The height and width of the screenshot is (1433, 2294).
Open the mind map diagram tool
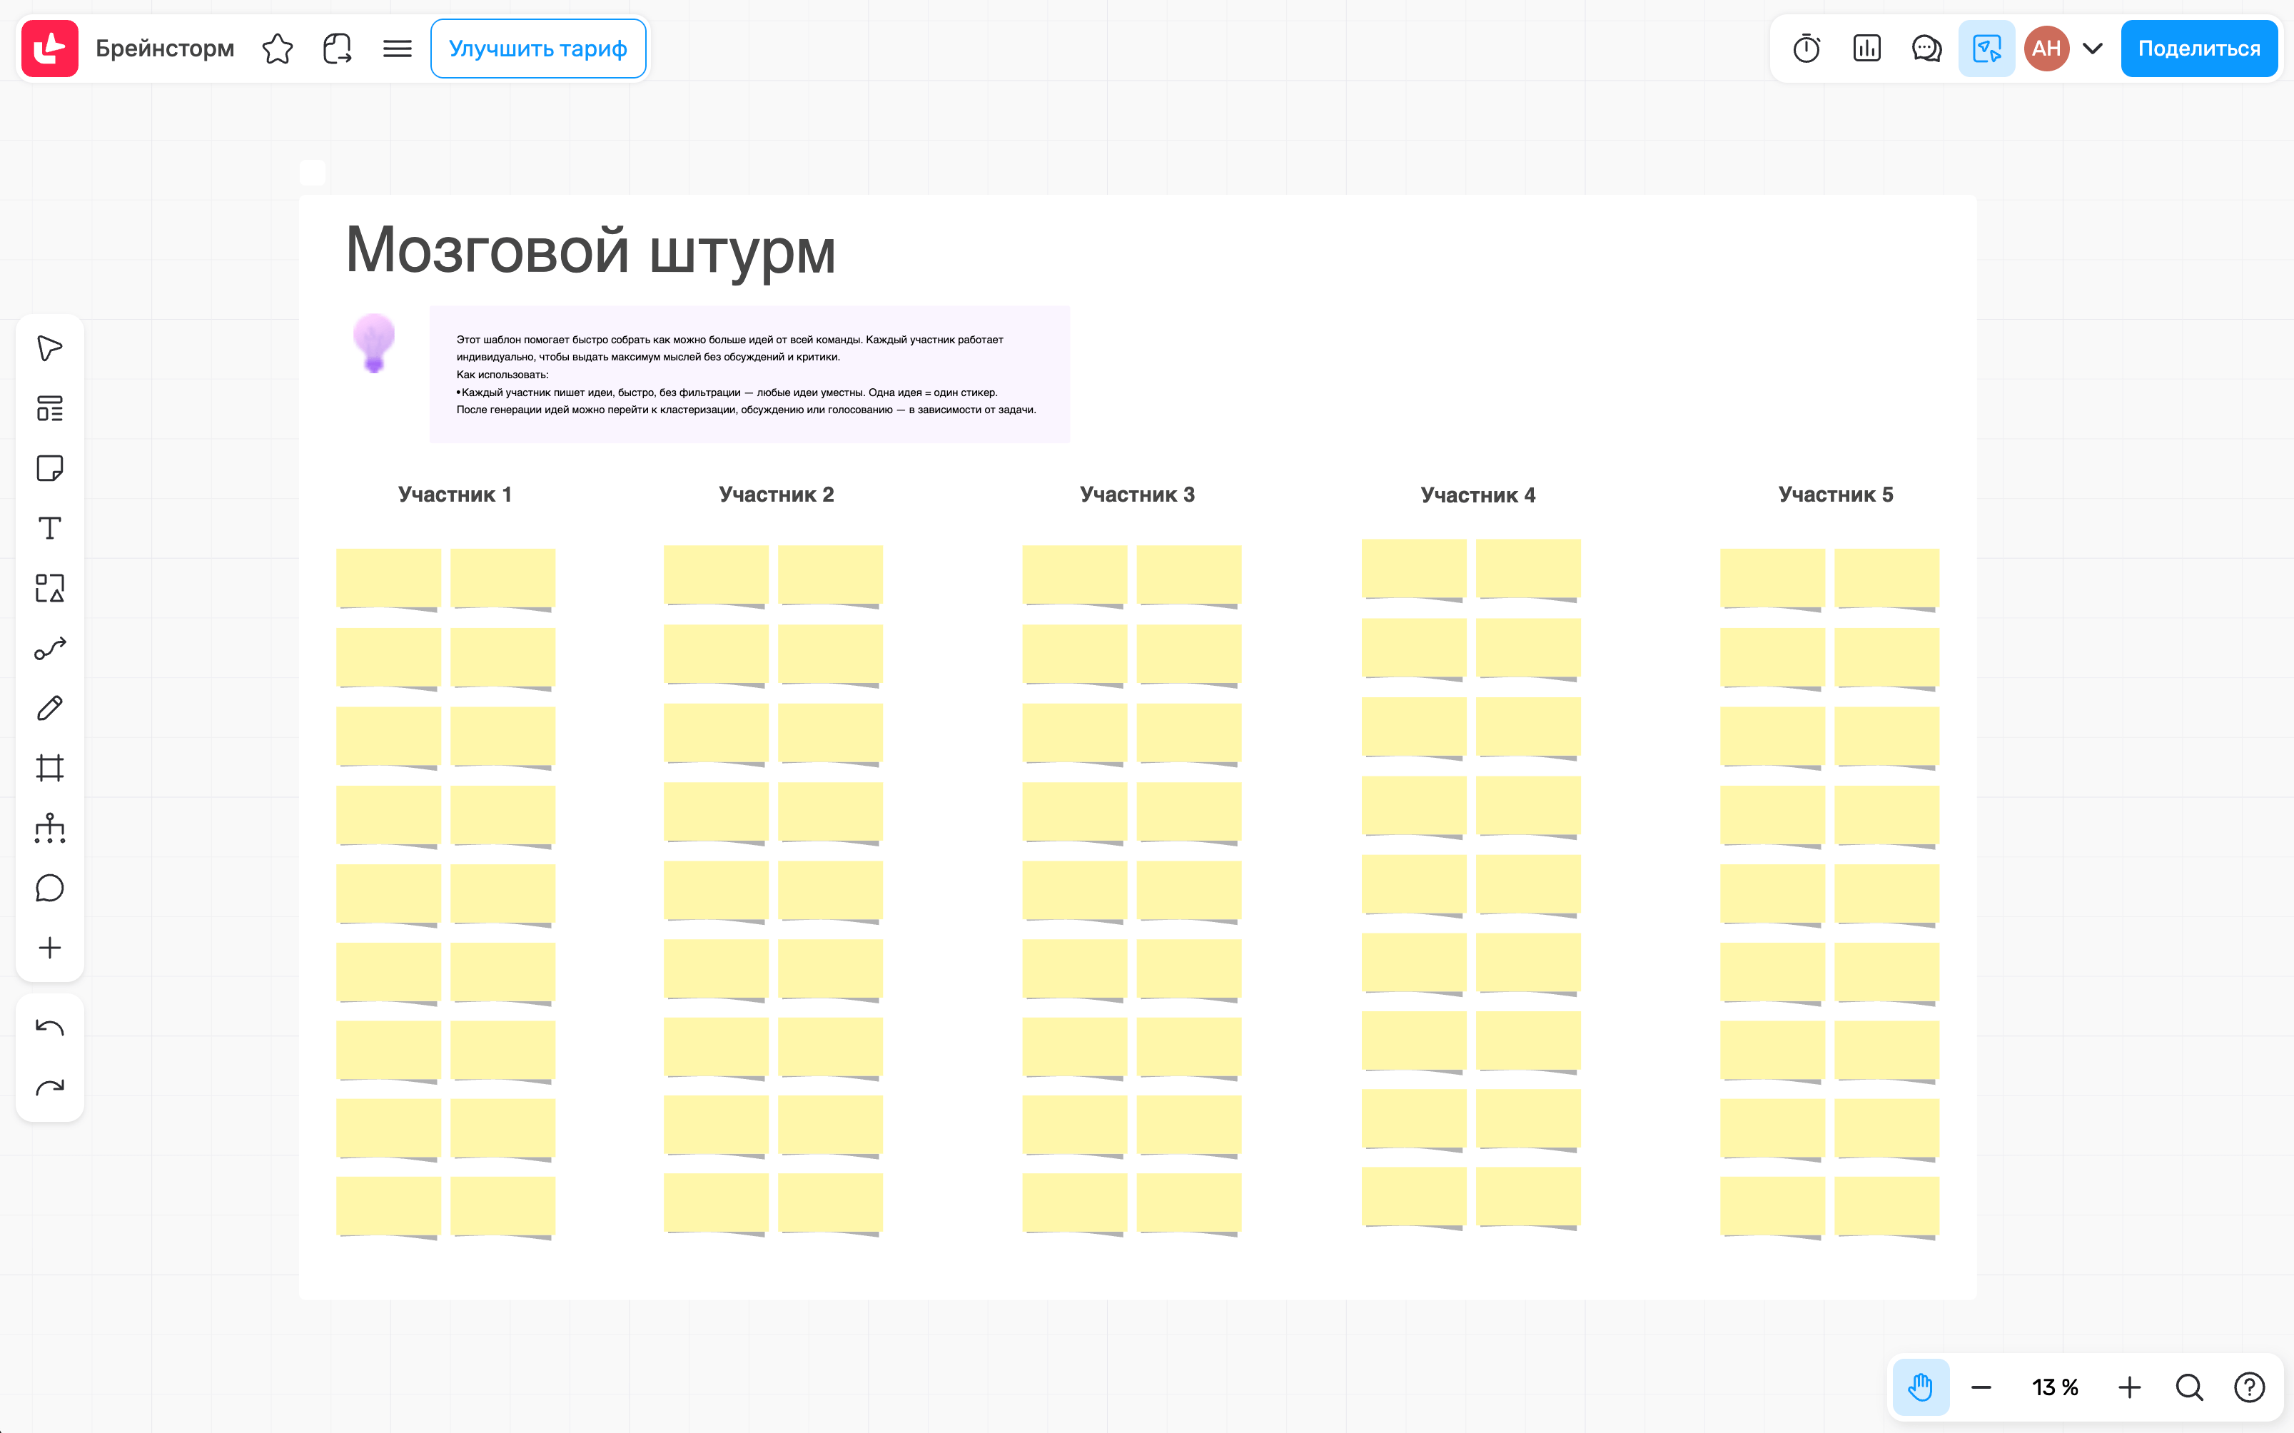(x=49, y=827)
